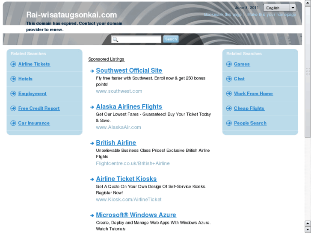Click the arrow icon beside Games
Image resolution: width=311 pixels, height=233 pixels.
click(x=229, y=64)
